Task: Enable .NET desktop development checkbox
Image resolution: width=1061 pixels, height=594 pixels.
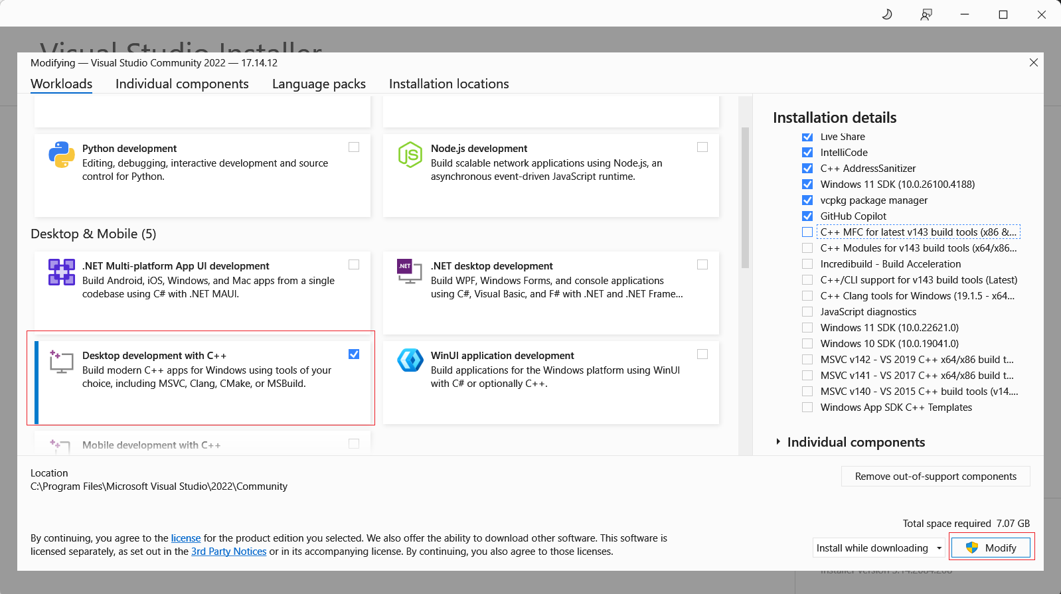Action: click(702, 265)
